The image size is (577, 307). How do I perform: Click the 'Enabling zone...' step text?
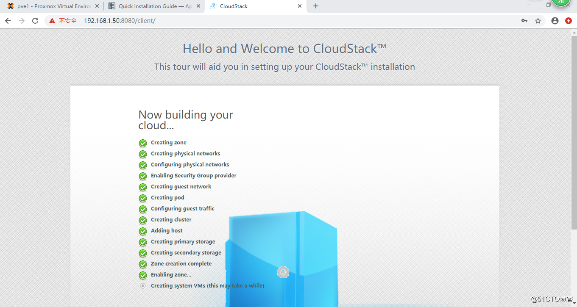(x=171, y=275)
